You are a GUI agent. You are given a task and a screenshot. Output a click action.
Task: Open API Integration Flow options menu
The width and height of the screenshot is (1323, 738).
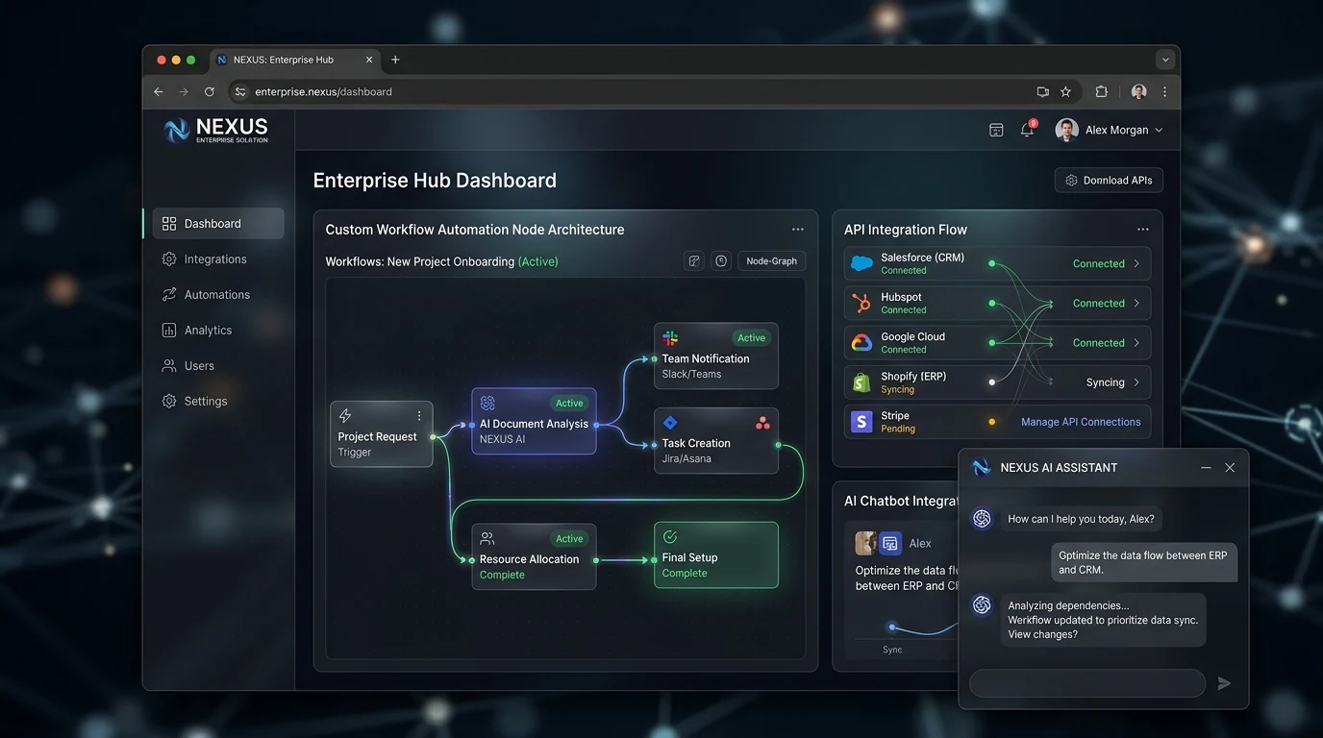click(1143, 230)
